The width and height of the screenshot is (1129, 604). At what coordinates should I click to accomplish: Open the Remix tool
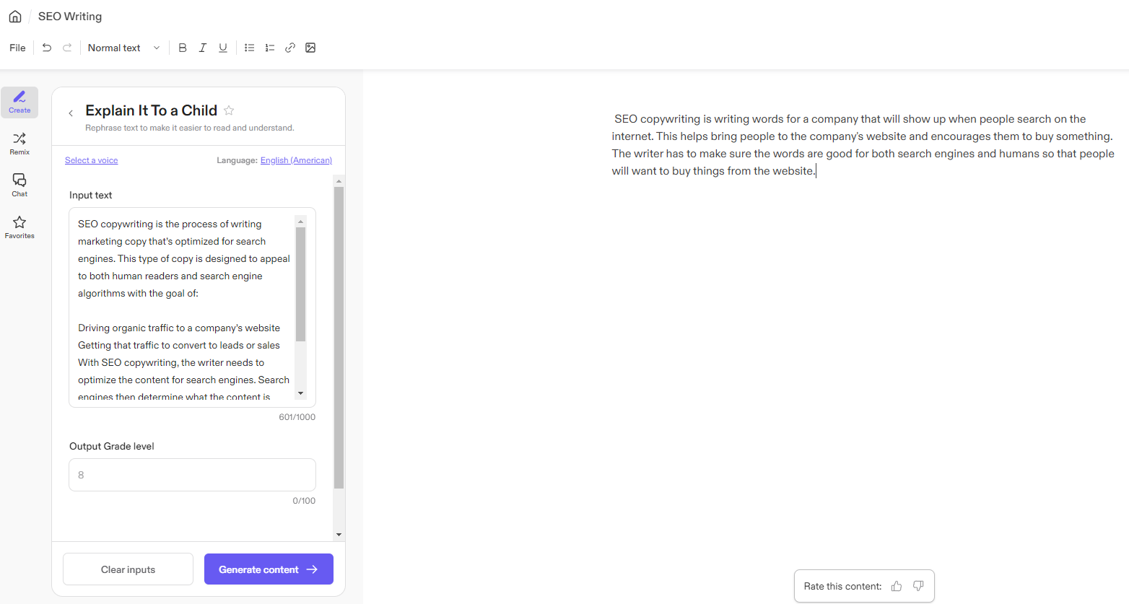[19, 143]
